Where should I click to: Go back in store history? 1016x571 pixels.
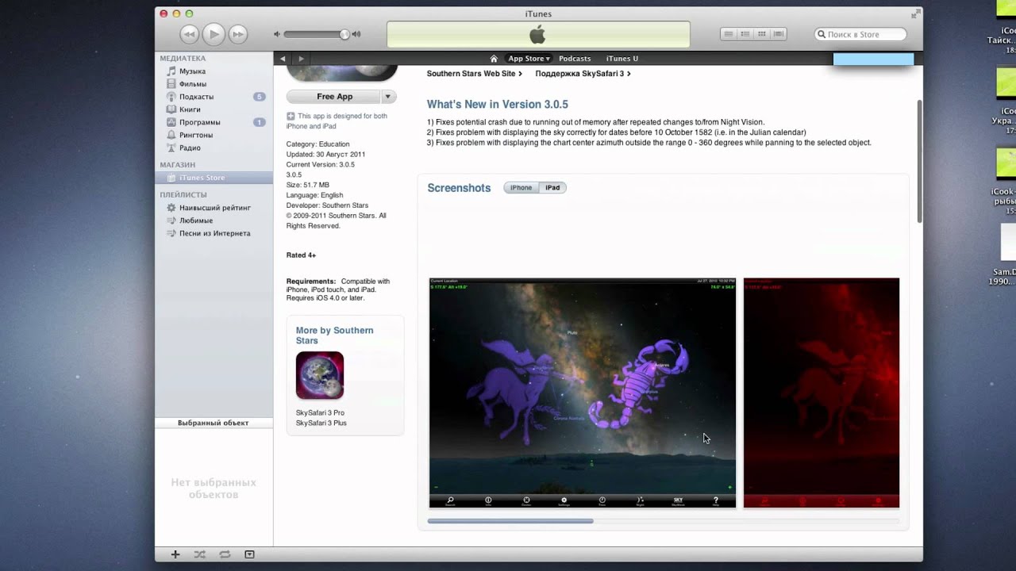pos(283,59)
